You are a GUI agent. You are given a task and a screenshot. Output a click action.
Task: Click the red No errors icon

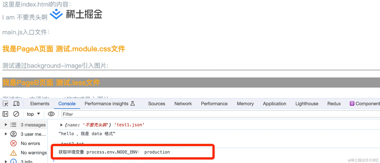[x=13, y=143]
